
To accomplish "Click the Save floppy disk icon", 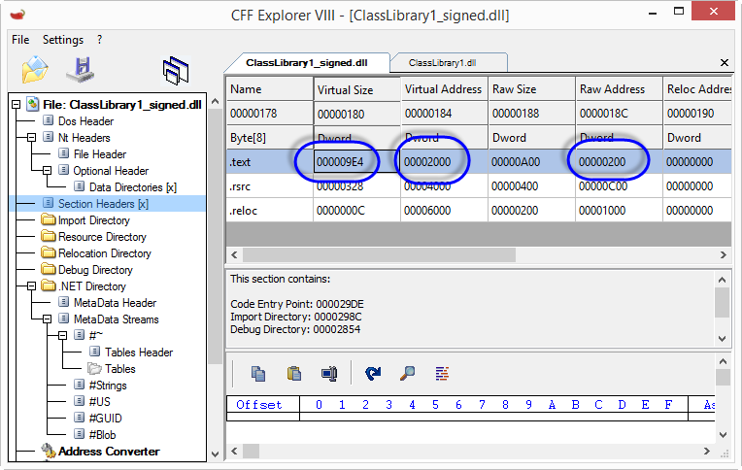I will point(81,70).
